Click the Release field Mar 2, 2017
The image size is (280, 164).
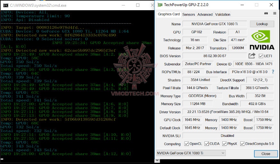tap(195, 48)
